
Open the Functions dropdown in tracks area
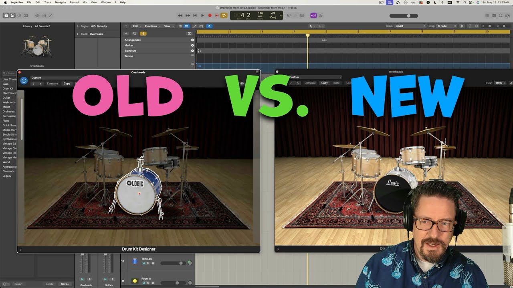coord(152,26)
